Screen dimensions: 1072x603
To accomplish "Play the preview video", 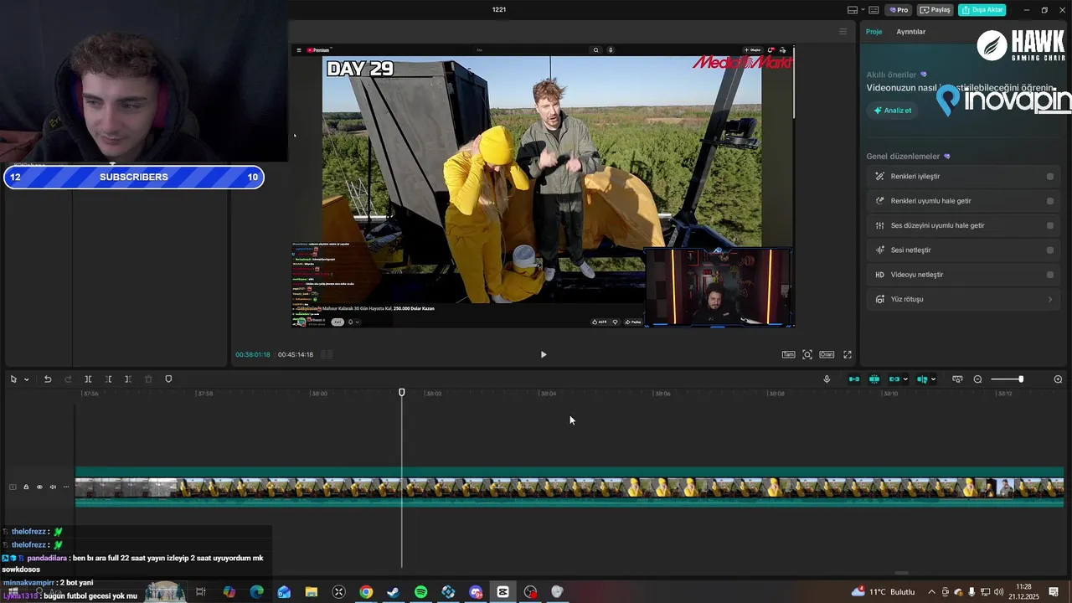I will (544, 354).
